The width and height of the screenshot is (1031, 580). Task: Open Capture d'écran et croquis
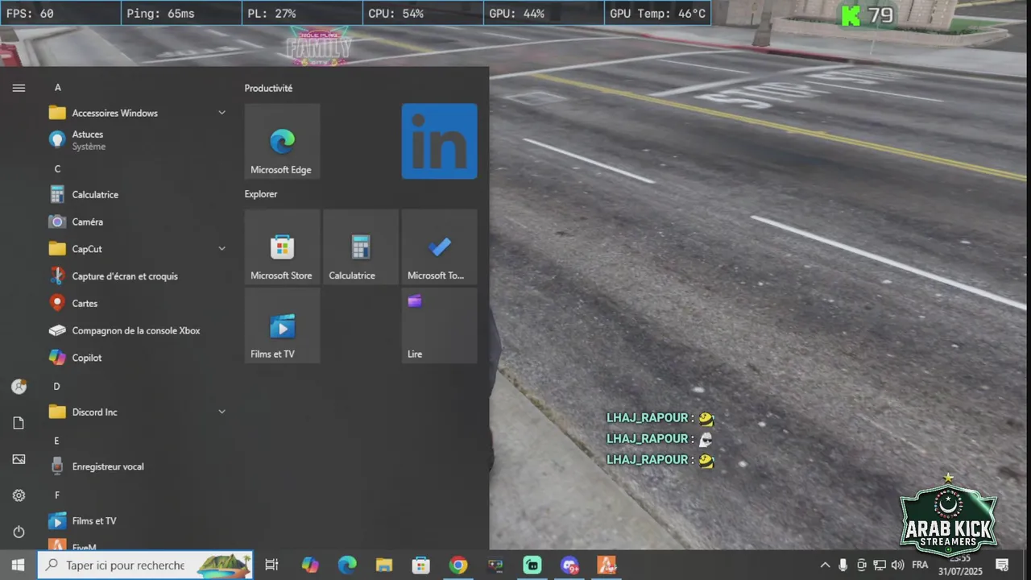(x=139, y=276)
